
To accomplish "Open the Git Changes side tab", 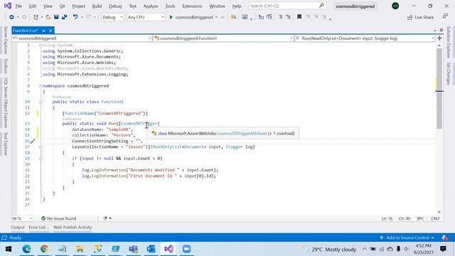I will 449,74.
